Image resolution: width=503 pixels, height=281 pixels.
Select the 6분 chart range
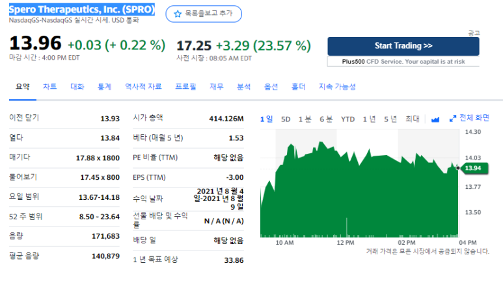[x=326, y=119]
